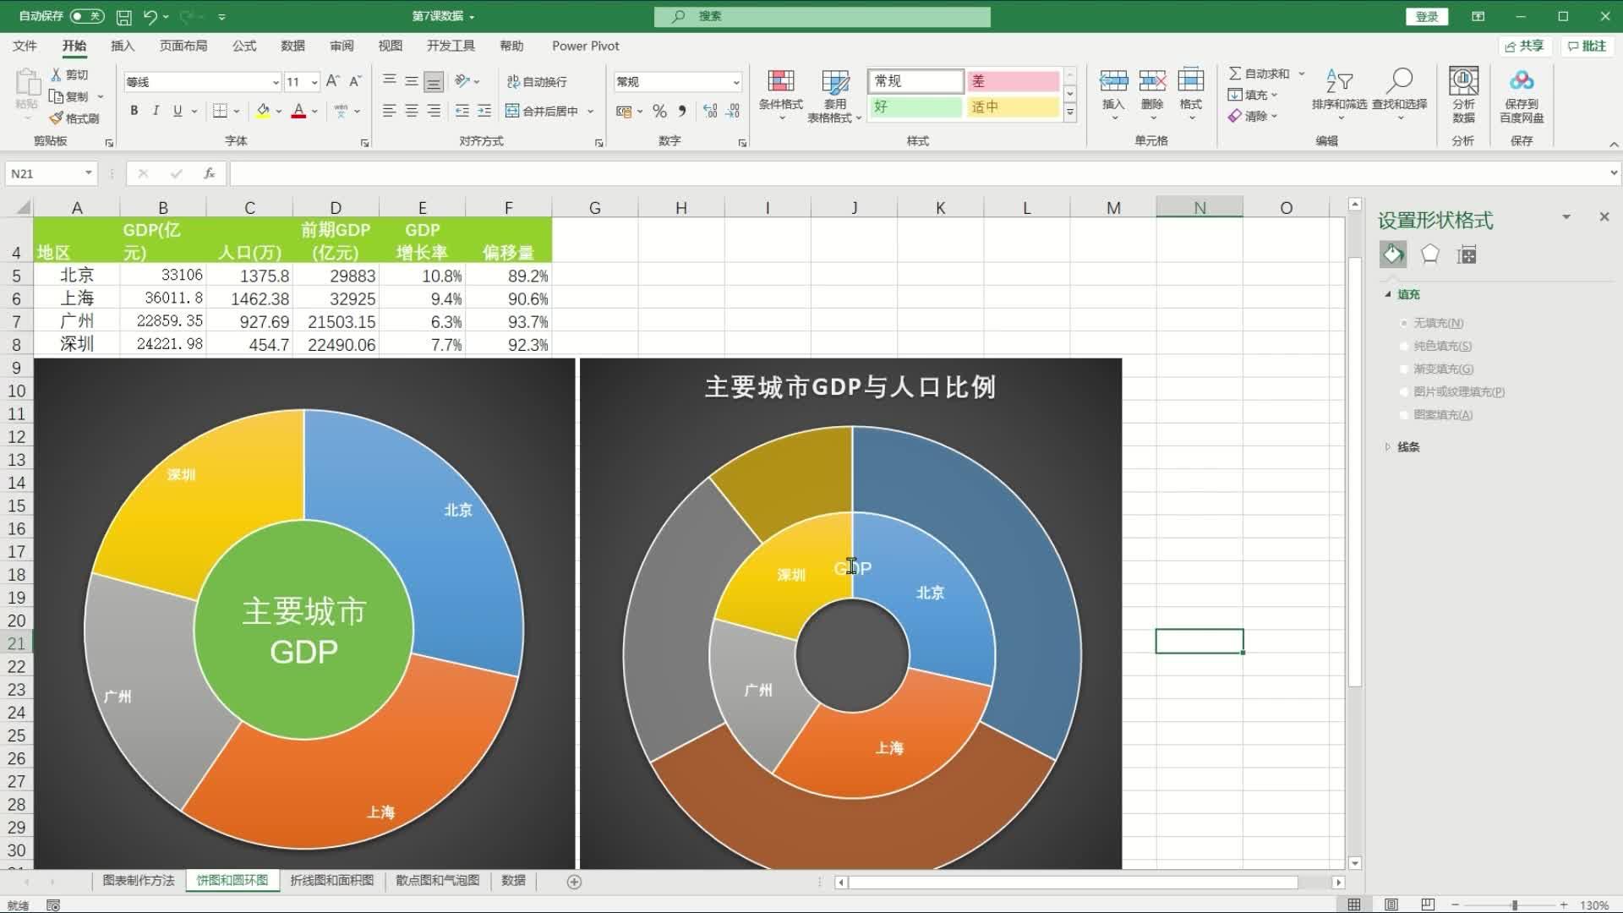
Task: Open the 散点图和气泡图 sheet tab
Action: [x=438, y=880]
